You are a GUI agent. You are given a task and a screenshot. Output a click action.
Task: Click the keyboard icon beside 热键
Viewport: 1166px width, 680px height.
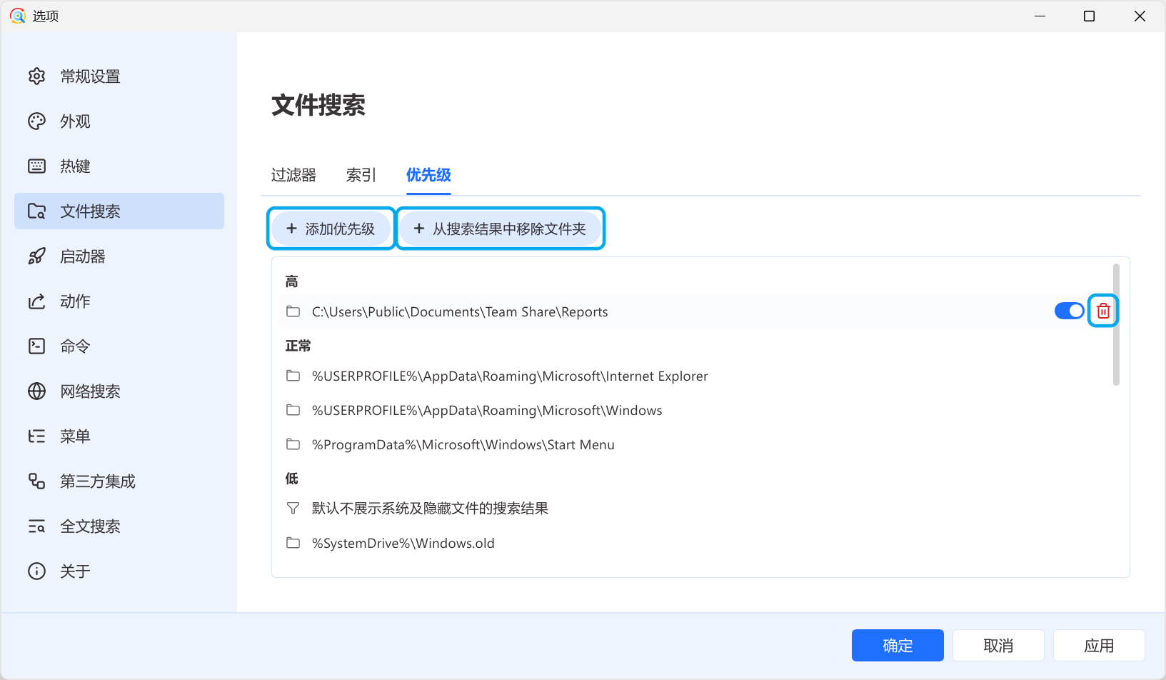pyautogui.click(x=36, y=166)
